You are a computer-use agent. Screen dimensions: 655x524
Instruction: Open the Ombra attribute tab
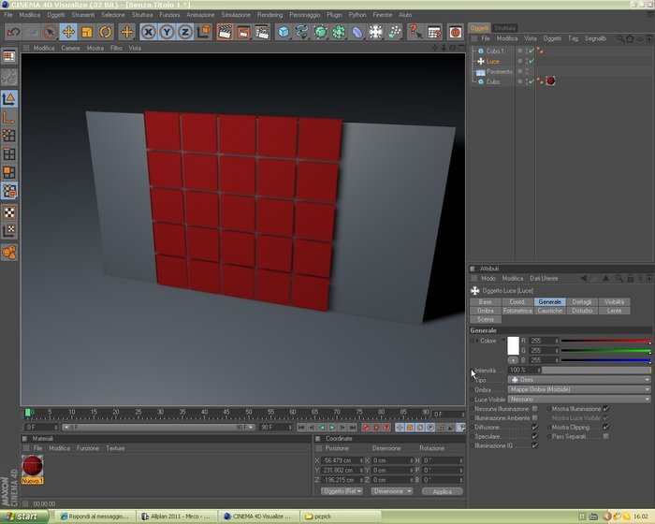485,311
